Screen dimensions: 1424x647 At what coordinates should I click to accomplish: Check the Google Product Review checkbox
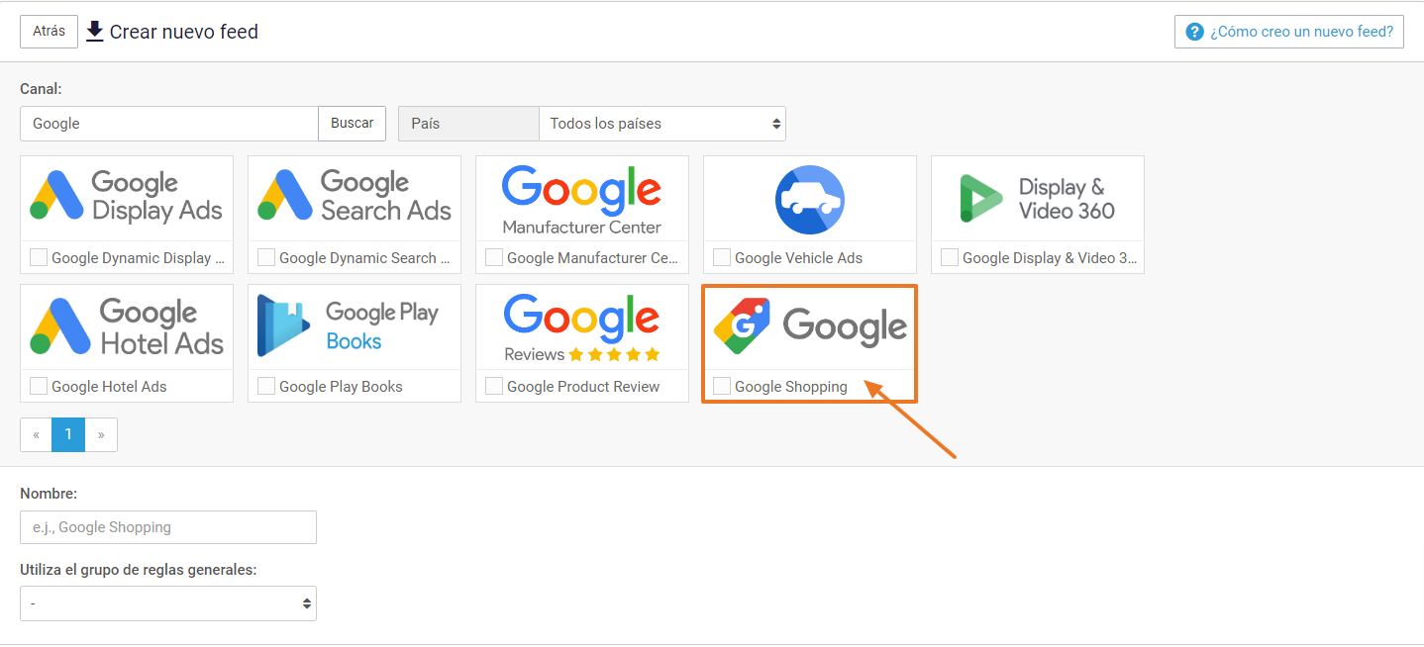pos(494,386)
